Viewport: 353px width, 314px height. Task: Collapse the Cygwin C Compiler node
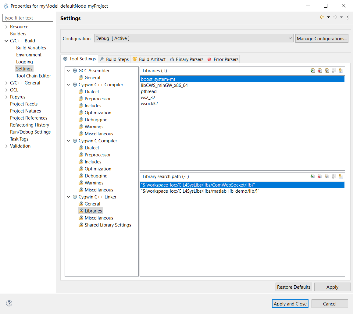pyautogui.click(x=69, y=141)
